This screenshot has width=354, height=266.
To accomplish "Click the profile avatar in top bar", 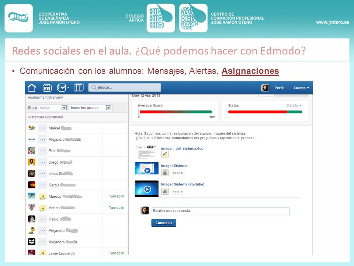I will point(265,88).
